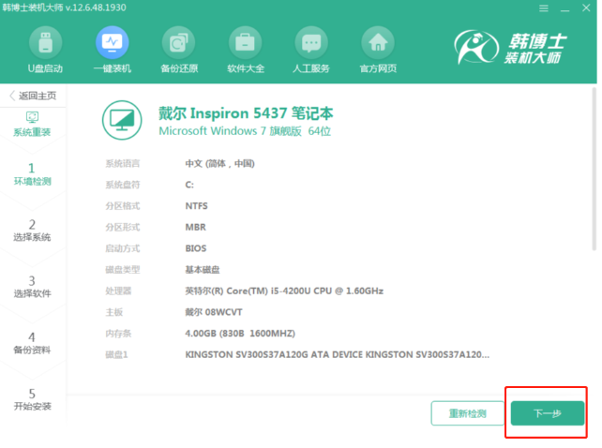Viewport: 602px width, 448px height.
Task: Click the 下一步 next step button
Action: tap(548, 413)
